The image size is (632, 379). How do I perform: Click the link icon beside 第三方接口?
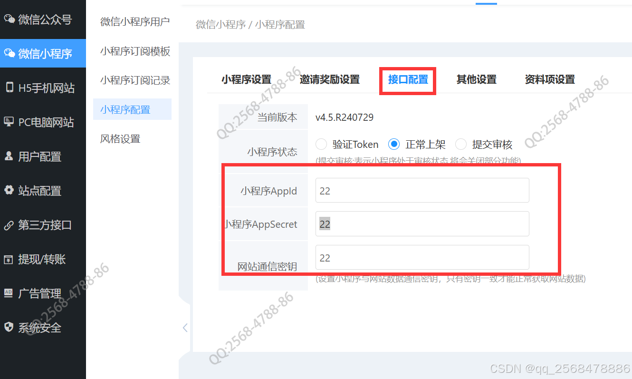click(x=9, y=225)
